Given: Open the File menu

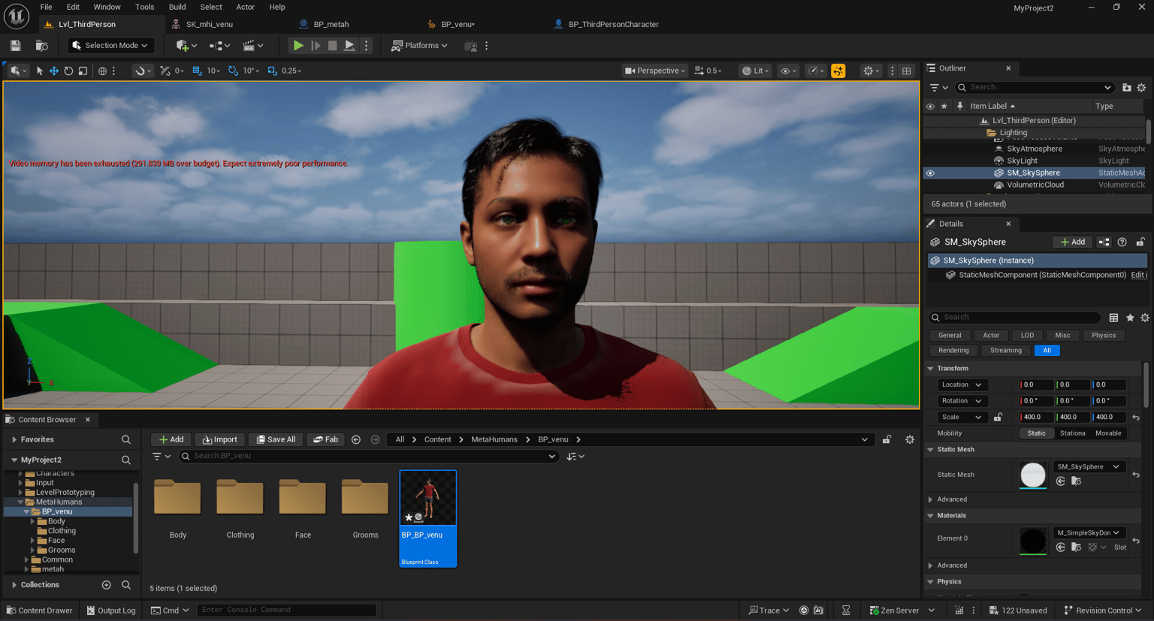Looking at the screenshot, I should coord(46,7).
